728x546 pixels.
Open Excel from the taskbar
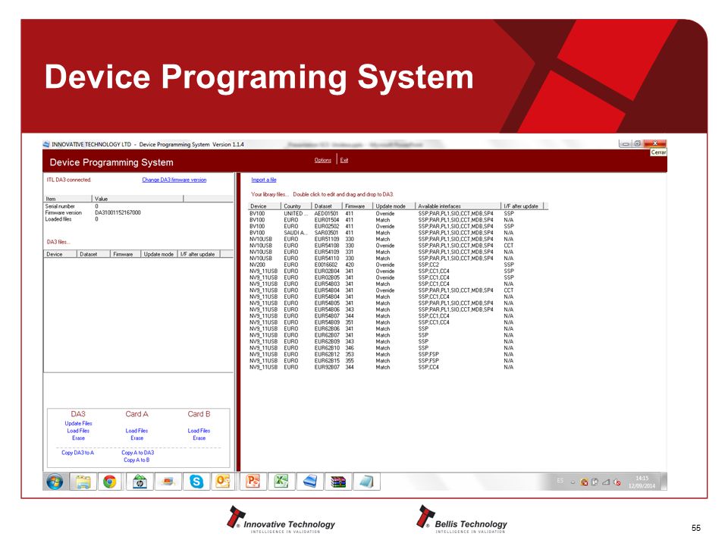281,482
